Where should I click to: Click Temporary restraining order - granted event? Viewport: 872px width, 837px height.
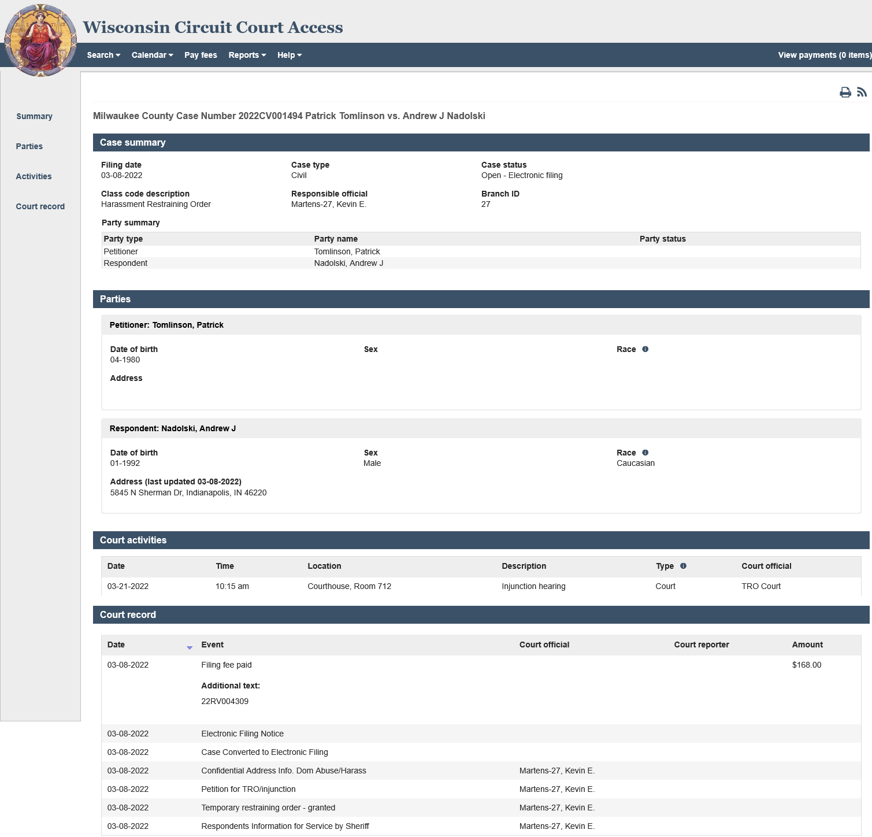pos(268,808)
